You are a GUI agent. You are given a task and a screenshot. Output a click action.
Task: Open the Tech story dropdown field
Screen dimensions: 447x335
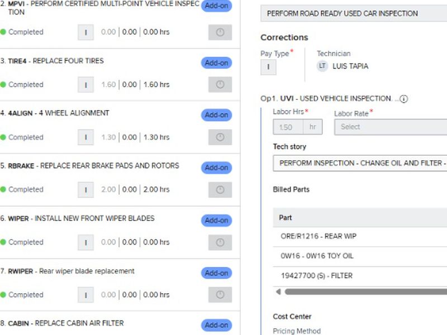coord(360,163)
